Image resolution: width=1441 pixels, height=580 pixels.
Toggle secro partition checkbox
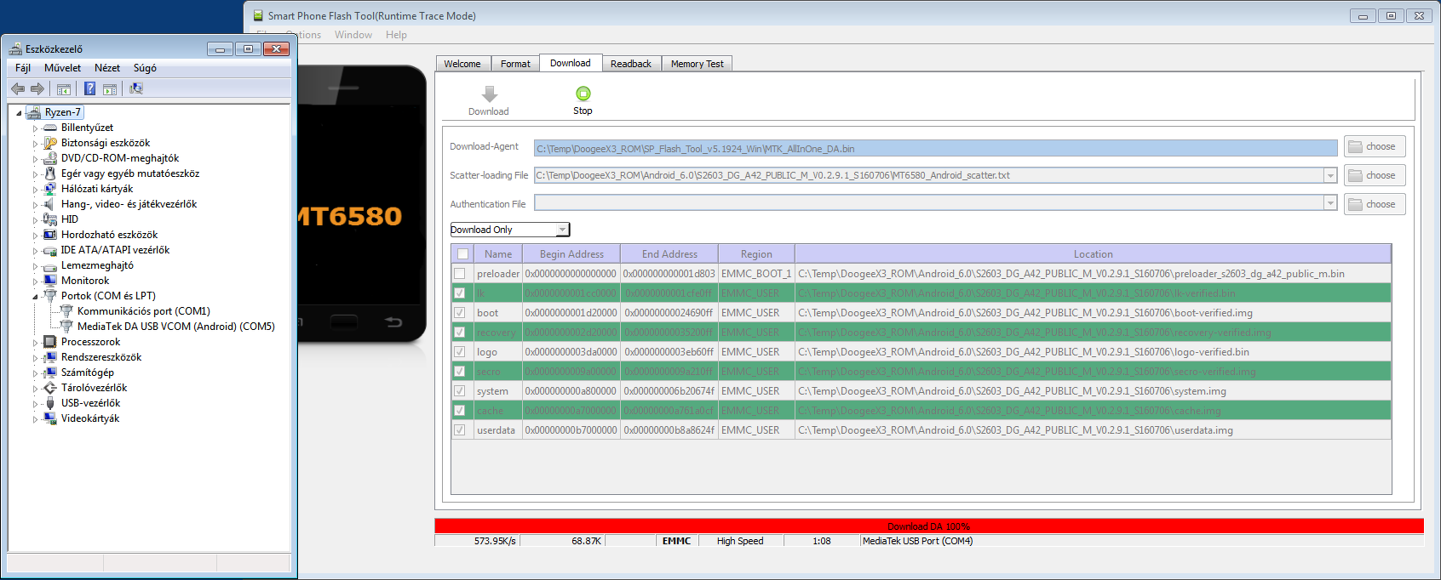click(460, 372)
